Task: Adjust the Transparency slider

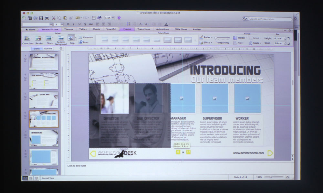Action: (222, 38)
